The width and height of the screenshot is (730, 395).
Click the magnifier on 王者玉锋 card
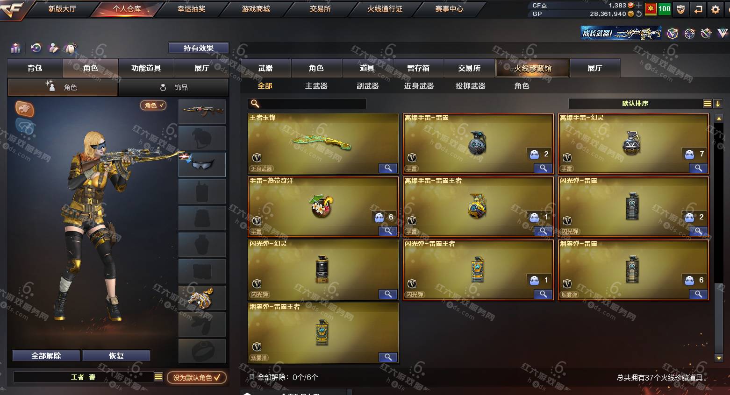(388, 168)
